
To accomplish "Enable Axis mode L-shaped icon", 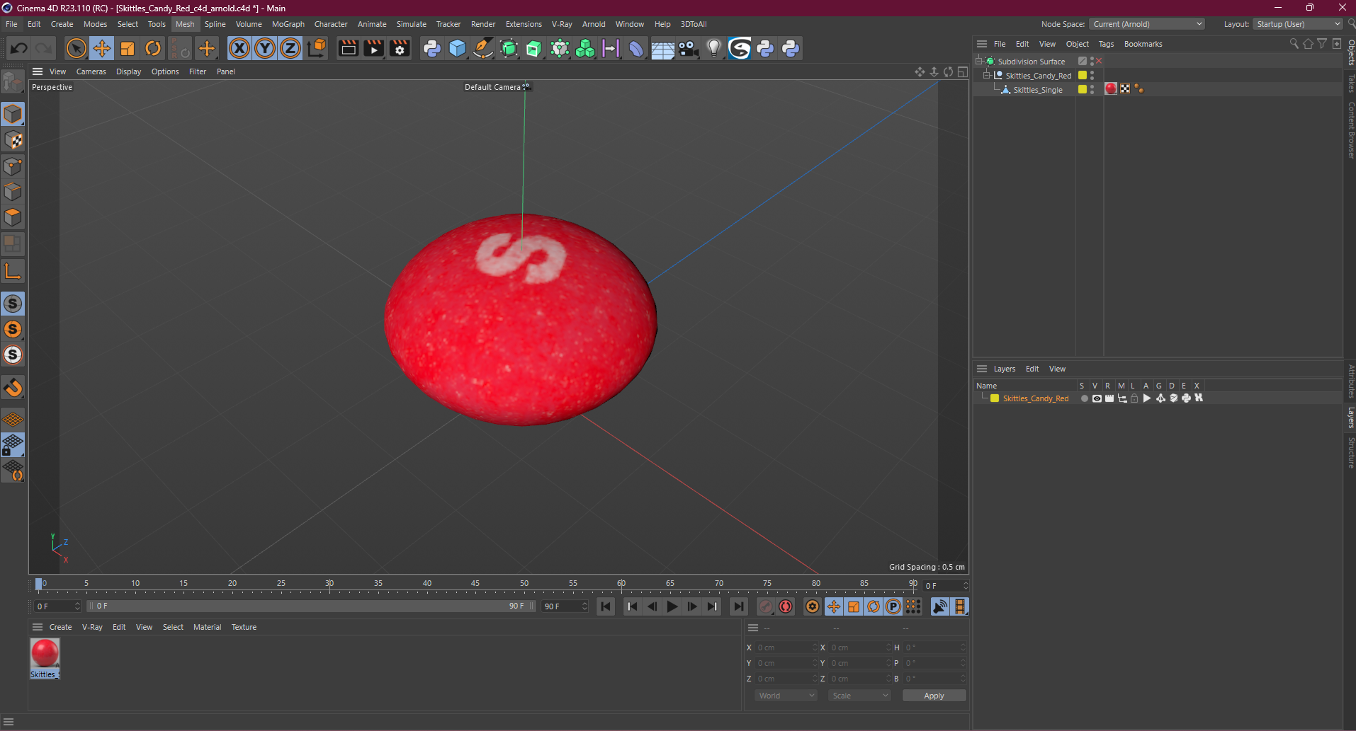I will (x=13, y=271).
